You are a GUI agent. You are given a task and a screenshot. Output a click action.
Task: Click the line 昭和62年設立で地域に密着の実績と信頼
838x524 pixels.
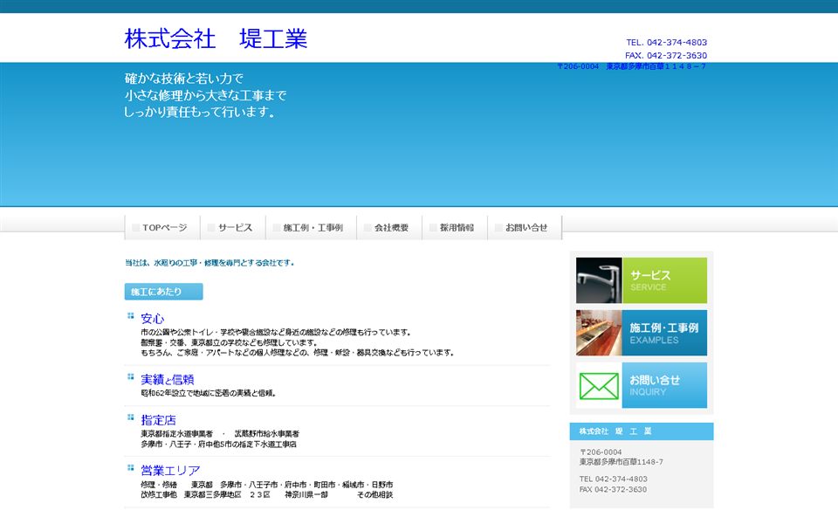coord(209,394)
